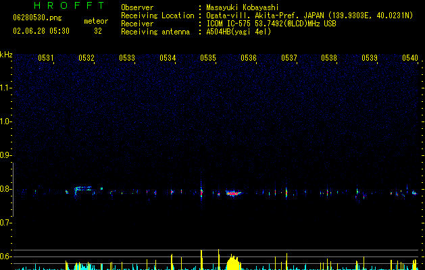
Task: Click the 0.9 kHz axis label
Action: click(x=5, y=155)
